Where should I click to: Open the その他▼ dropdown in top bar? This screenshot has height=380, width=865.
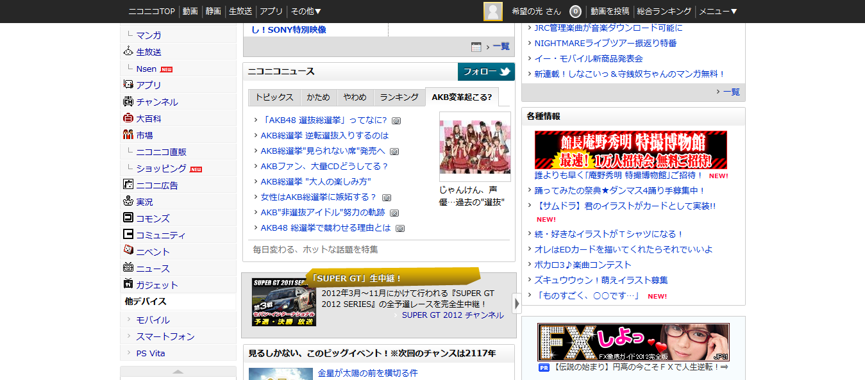[306, 12]
